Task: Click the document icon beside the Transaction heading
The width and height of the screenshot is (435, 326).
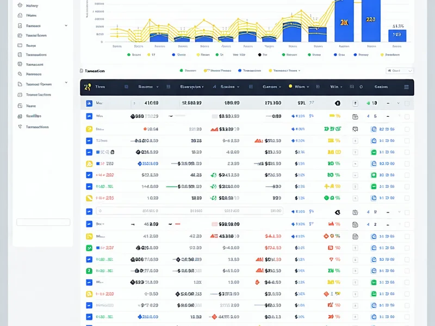Action: [x=82, y=71]
